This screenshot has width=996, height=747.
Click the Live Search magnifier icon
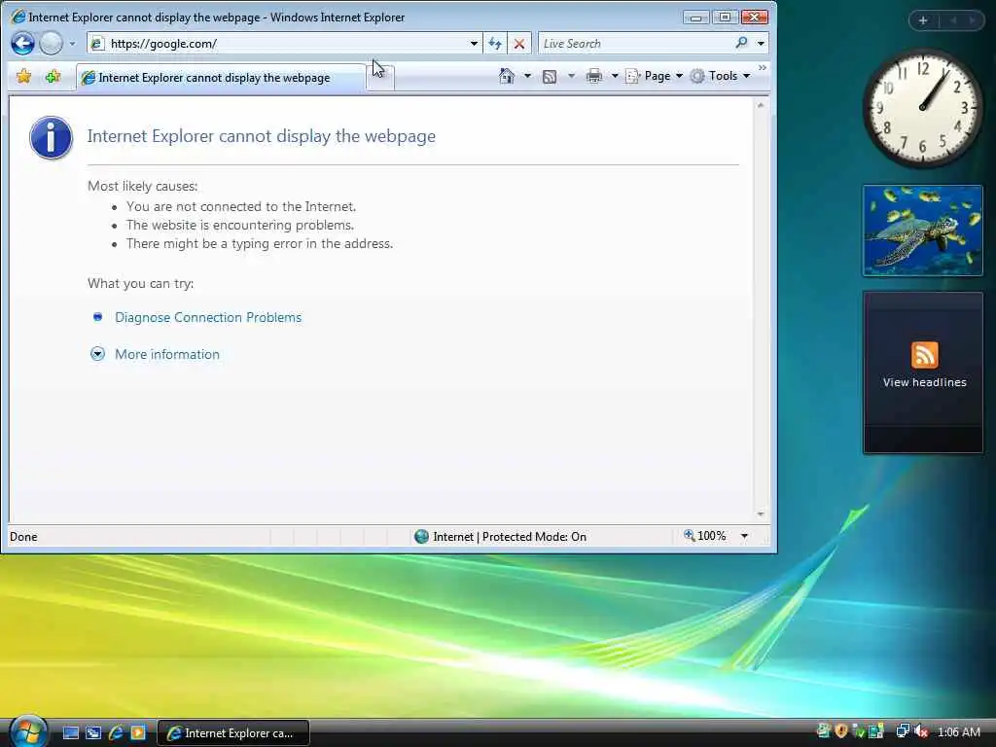(x=741, y=43)
